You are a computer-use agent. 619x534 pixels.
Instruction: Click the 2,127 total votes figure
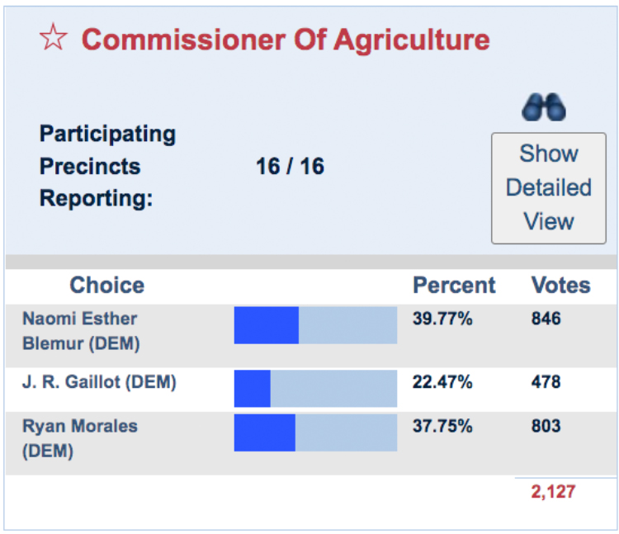pyautogui.click(x=552, y=492)
